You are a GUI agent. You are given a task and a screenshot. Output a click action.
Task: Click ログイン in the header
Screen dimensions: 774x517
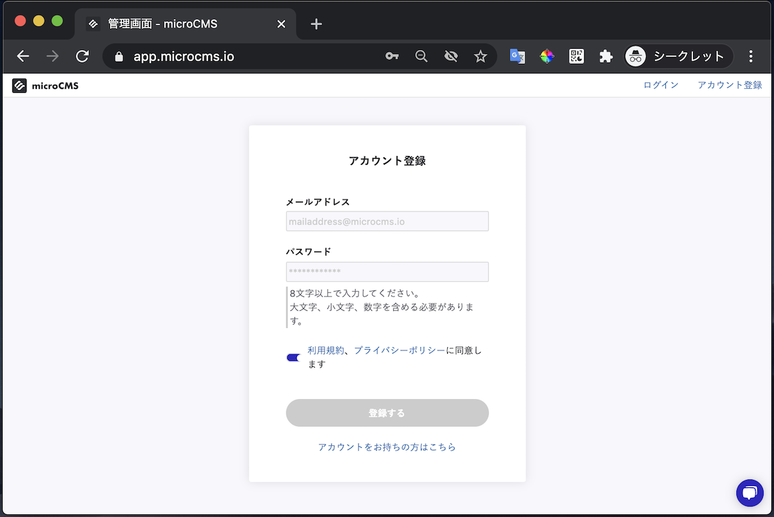pyautogui.click(x=661, y=85)
